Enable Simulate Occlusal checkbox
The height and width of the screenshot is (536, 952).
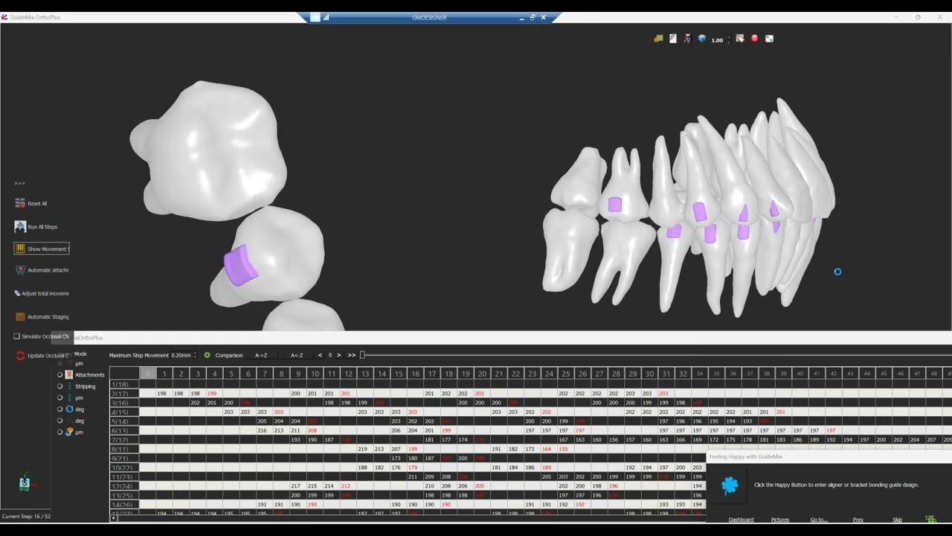coord(17,336)
